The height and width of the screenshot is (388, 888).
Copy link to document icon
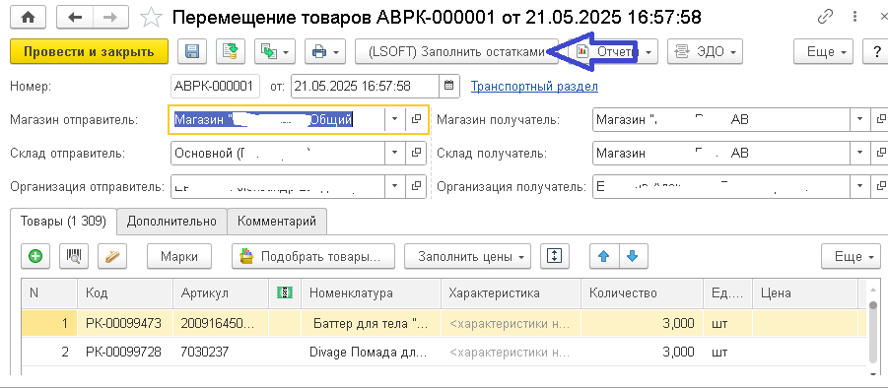tap(825, 17)
